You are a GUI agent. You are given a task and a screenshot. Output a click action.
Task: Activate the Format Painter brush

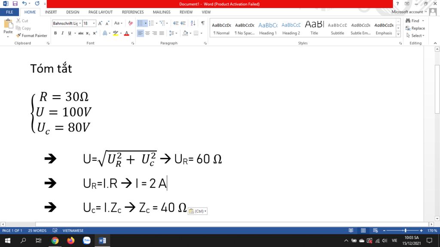point(31,36)
